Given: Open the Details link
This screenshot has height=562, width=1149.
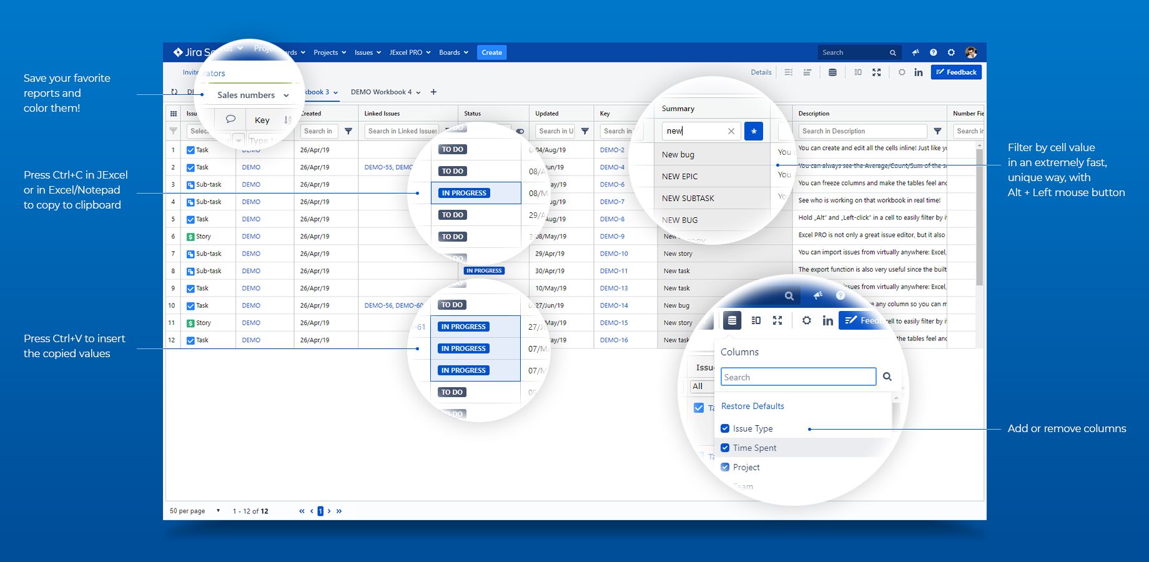Looking at the screenshot, I should pos(761,72).
